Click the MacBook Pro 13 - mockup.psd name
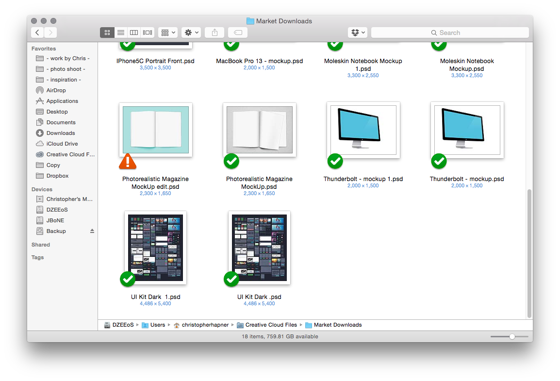The image size is (560, 381). coord(259,61)
